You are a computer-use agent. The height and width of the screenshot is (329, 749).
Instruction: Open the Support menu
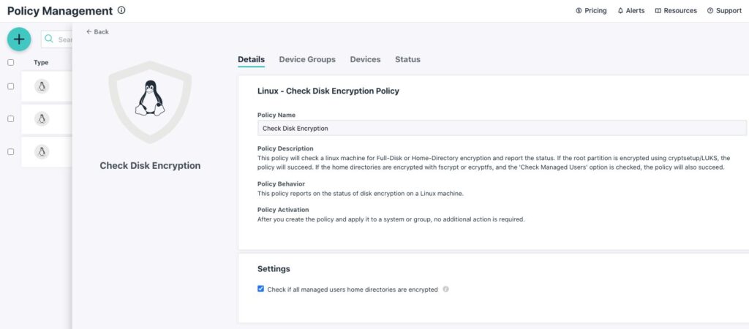coord(724,11)
